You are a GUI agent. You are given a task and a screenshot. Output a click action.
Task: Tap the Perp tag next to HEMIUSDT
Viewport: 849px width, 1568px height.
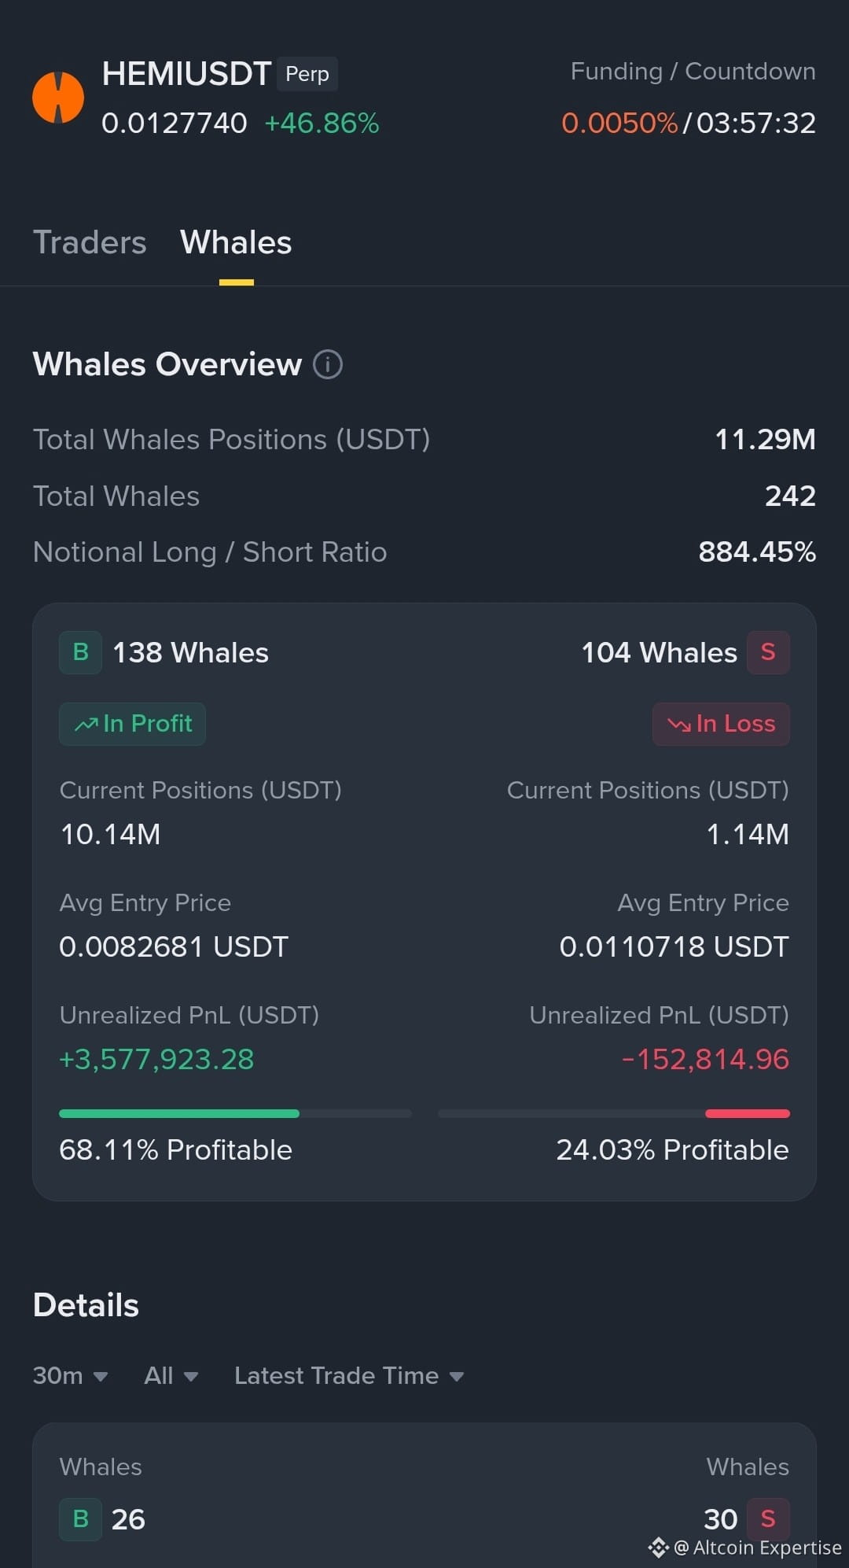click(x=307, y=74)
